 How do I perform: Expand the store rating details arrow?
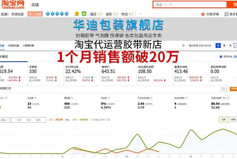tap(141, 14)
